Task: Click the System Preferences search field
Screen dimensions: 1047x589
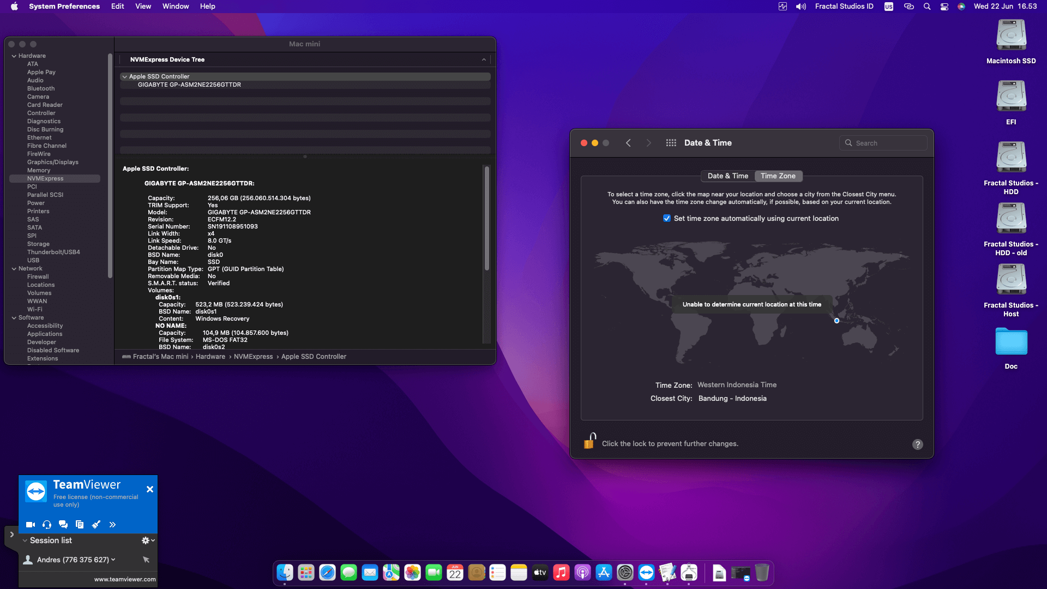Action: (883, 143)
